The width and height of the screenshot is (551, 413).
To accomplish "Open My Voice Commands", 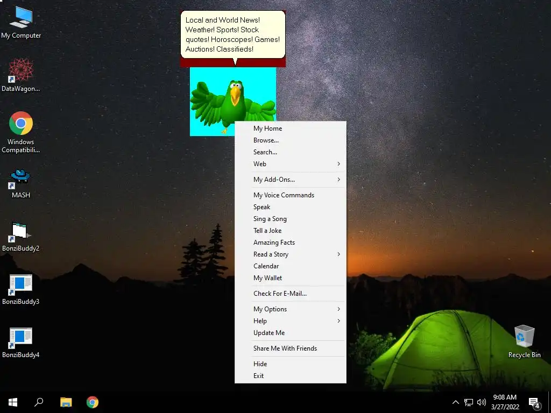I will 290,195.
